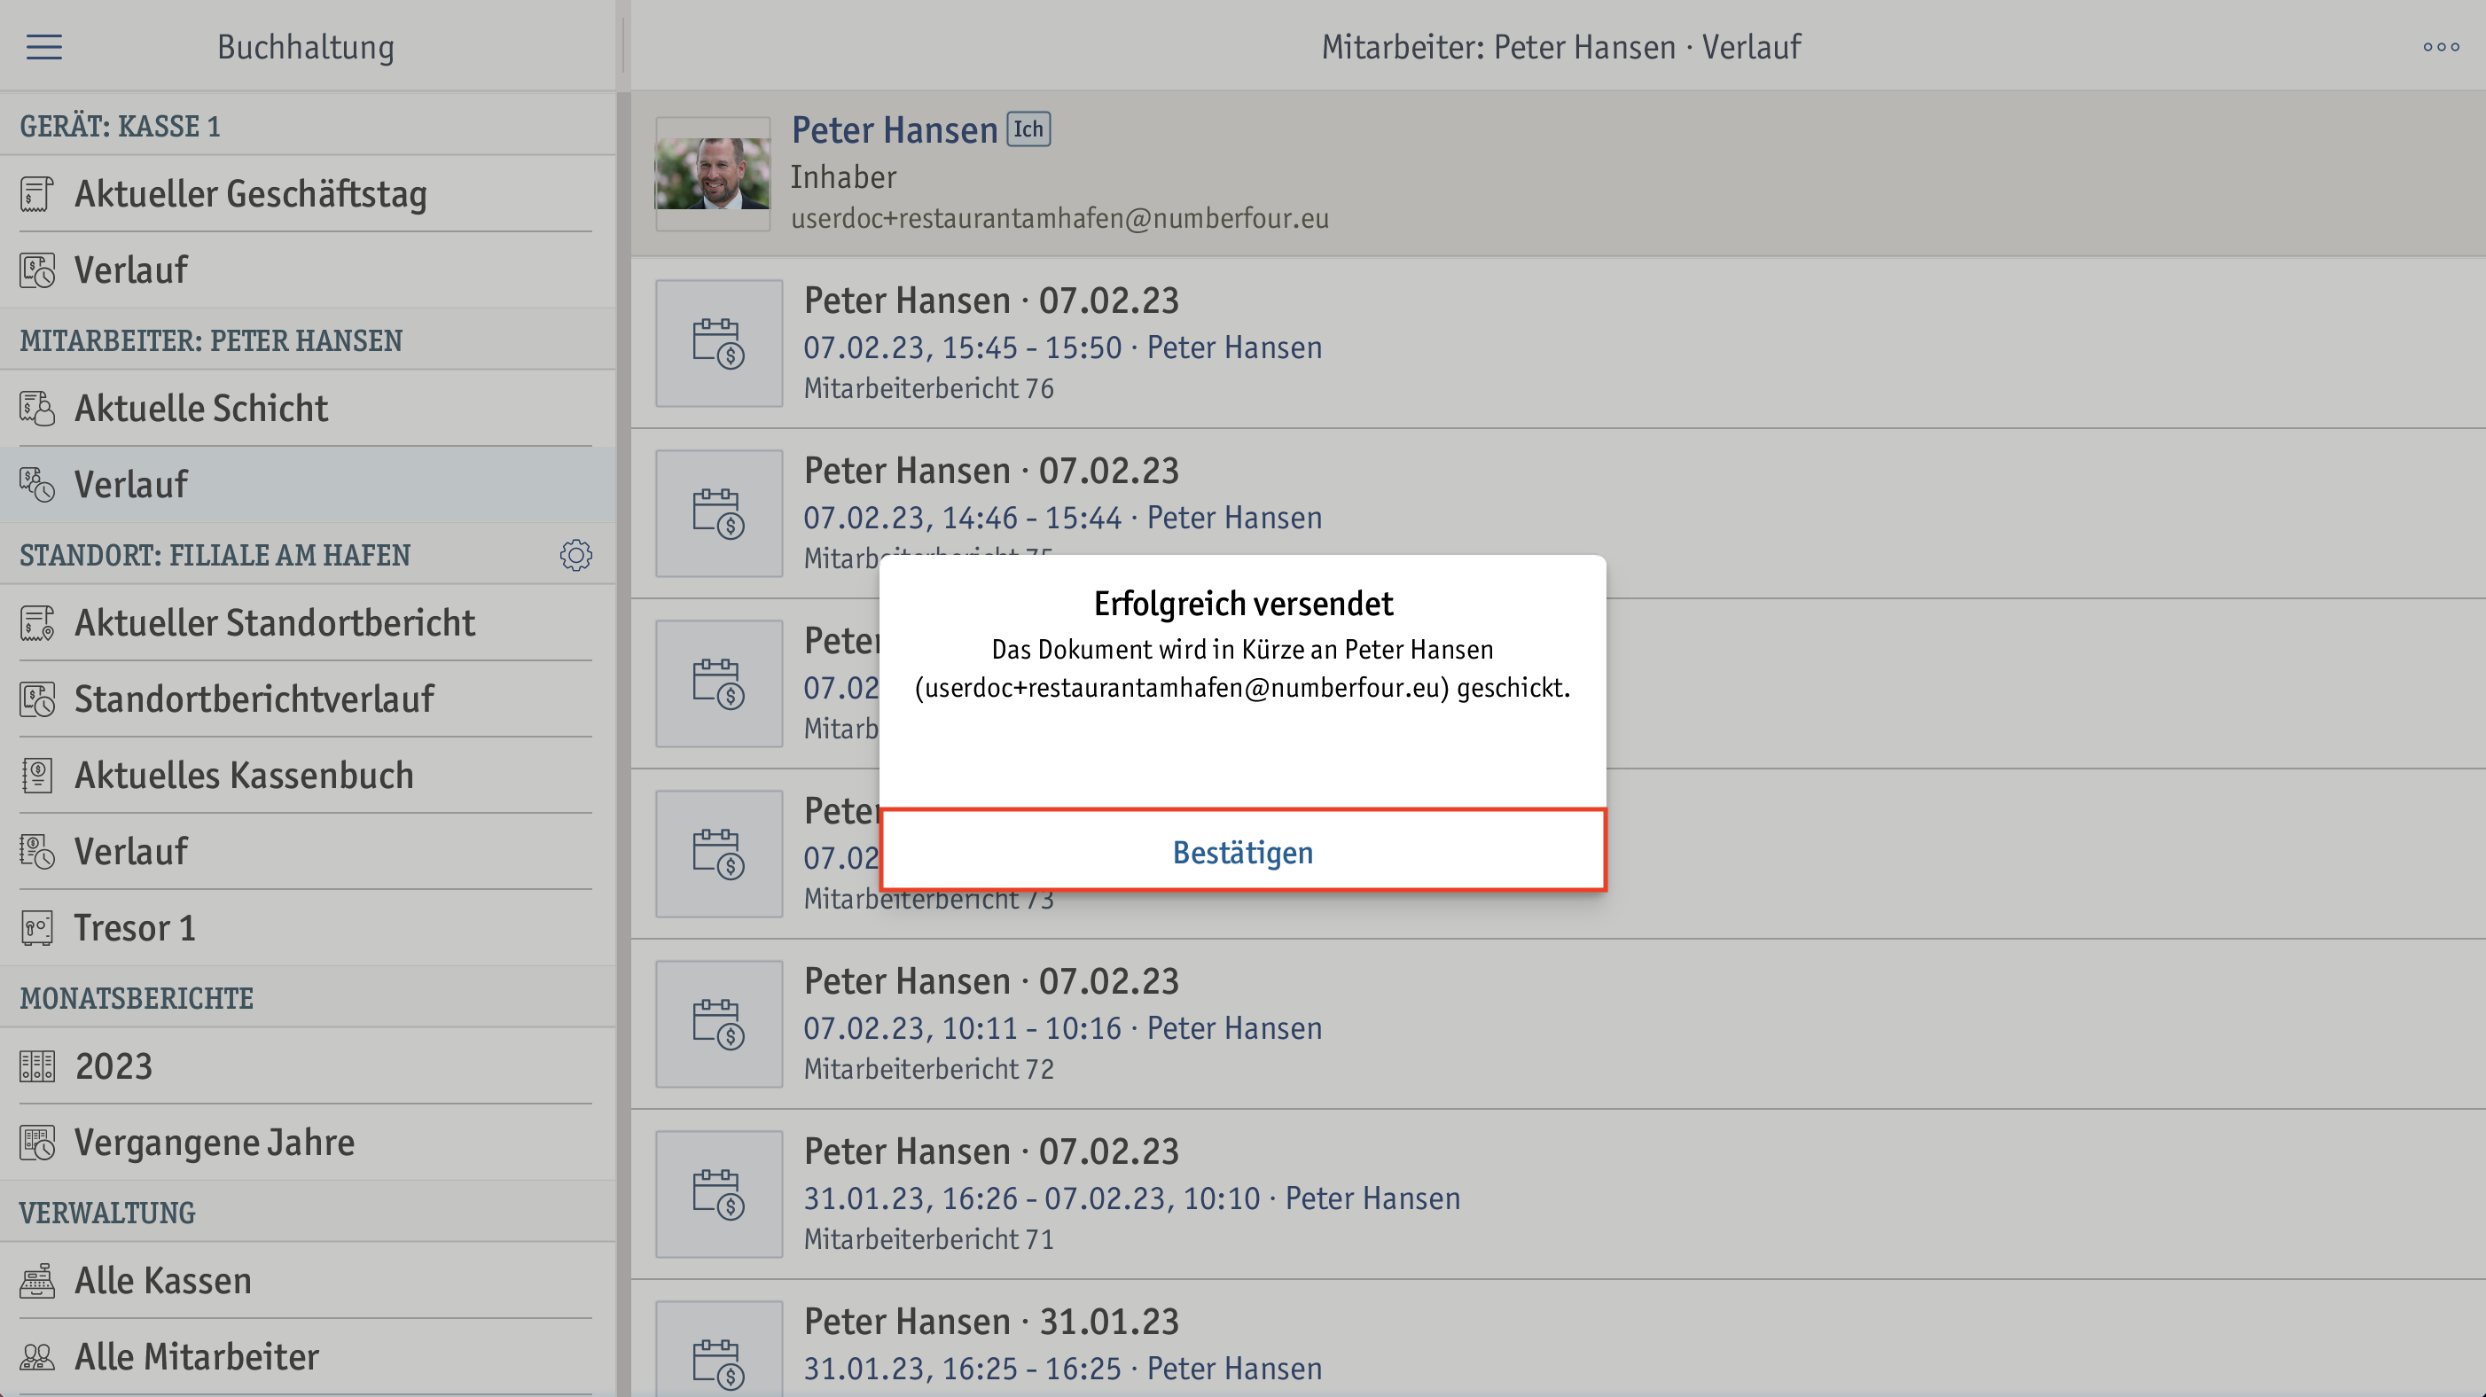This screenshot has height=1397, width=2486.
Task: Open the 2023 Monatsberichte entry
Action: [x=307, y=1066]
